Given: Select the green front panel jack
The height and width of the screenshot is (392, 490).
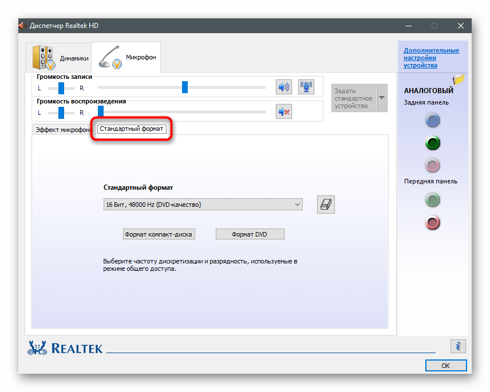Looking at the screenshot, I should pos(433,200).
